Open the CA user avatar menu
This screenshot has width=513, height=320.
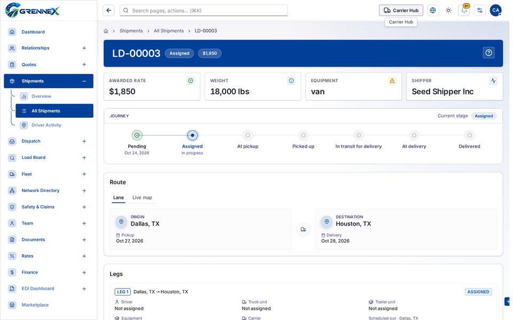coord(495,11)
